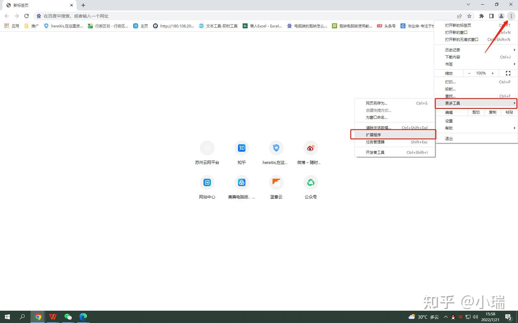This screenshot has width=518, height=323.
Task: Open 扩展程序 from the submenu
Action: coord(373,134)
